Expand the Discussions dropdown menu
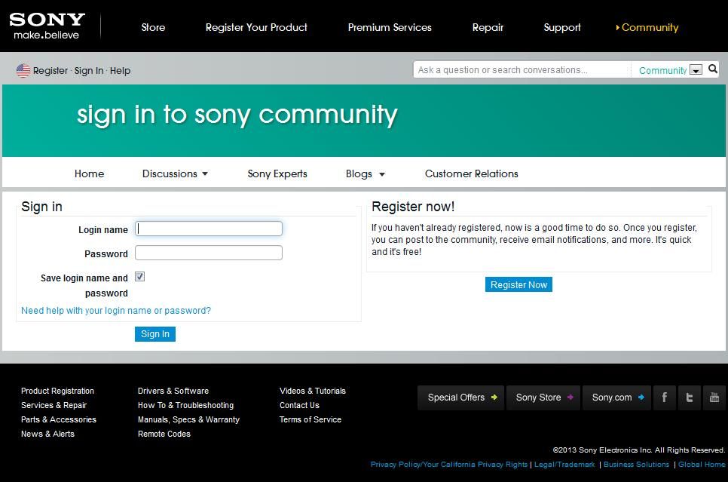This screenshot has height=482, width=728. [174, 173]
